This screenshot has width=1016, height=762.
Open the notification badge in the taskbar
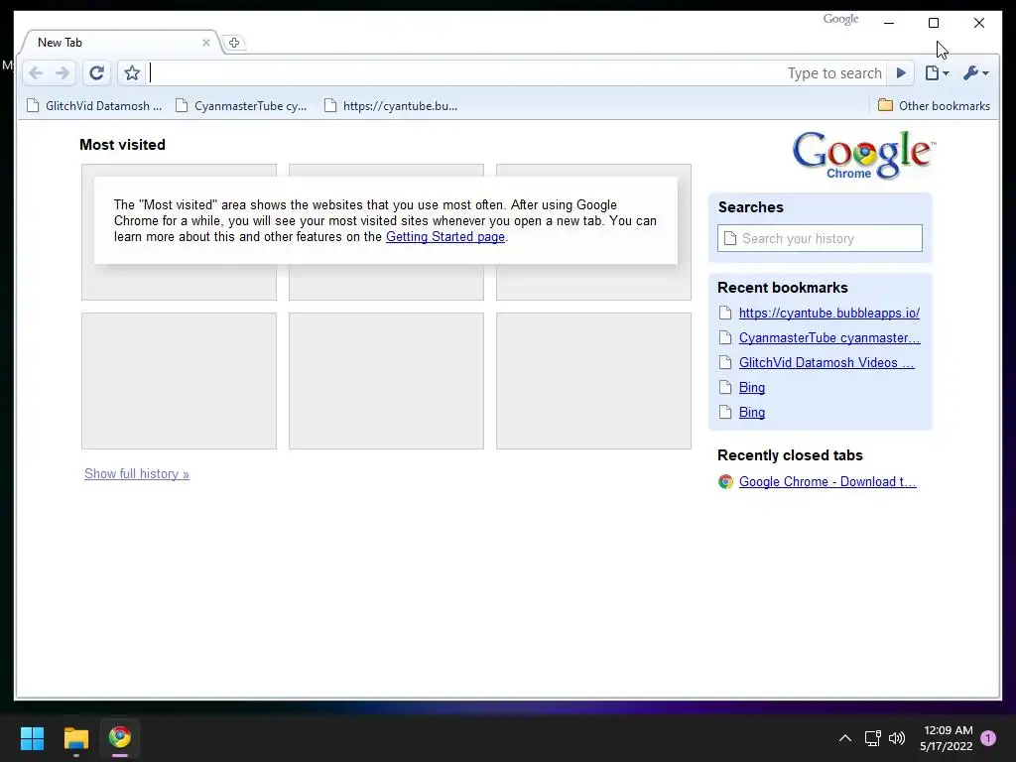click(988, 738)
